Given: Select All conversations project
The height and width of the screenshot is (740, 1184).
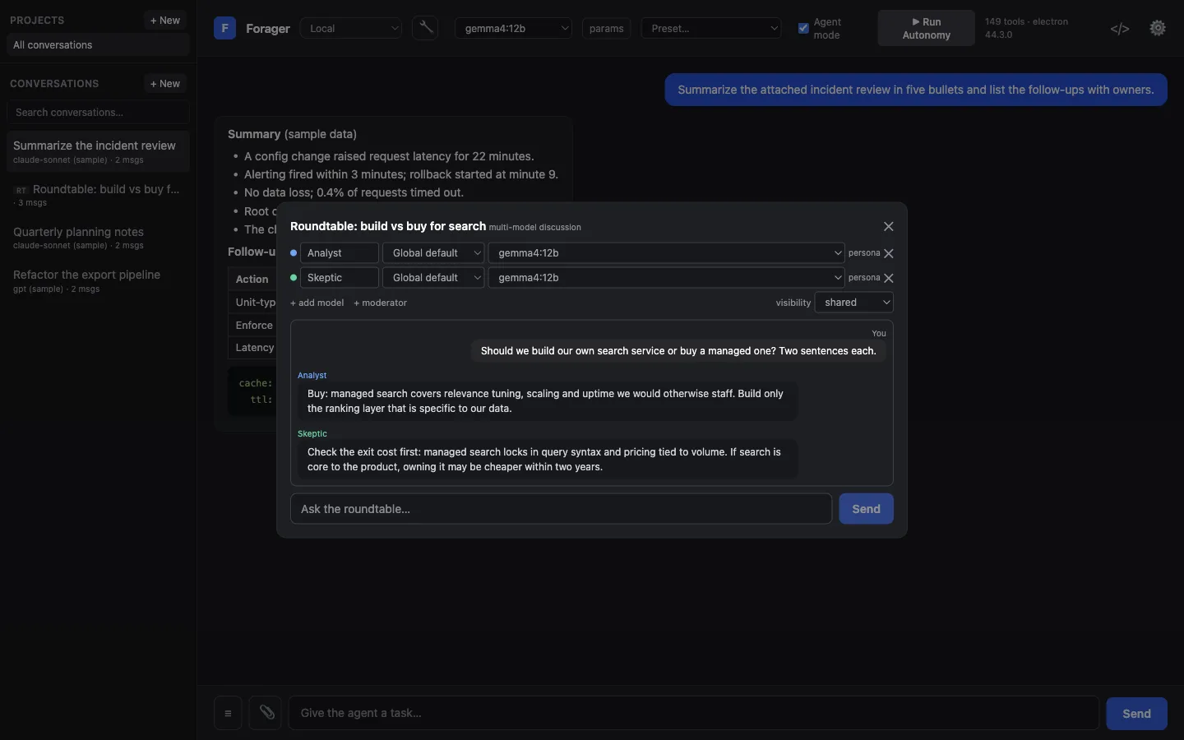Looking at the screenshot, I should [x=98, y=45].
